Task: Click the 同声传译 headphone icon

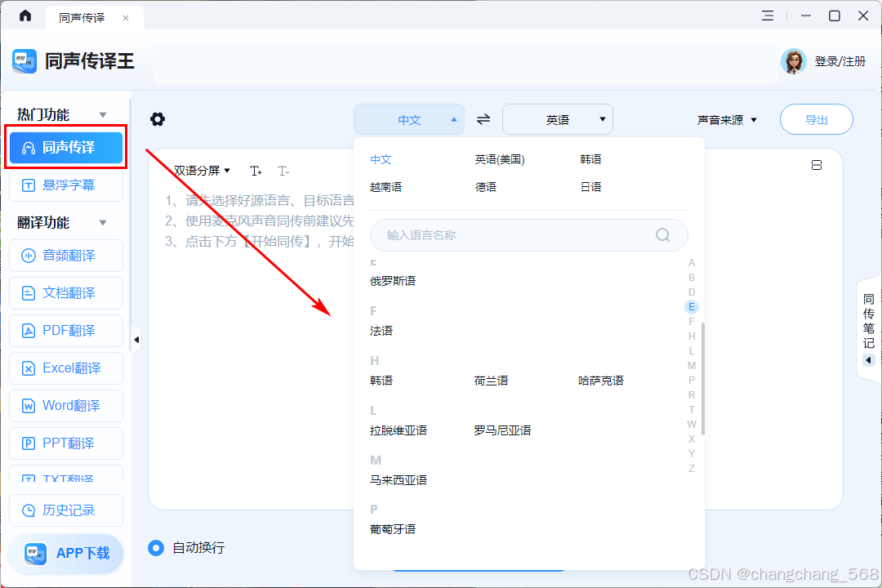Action: 28,148
